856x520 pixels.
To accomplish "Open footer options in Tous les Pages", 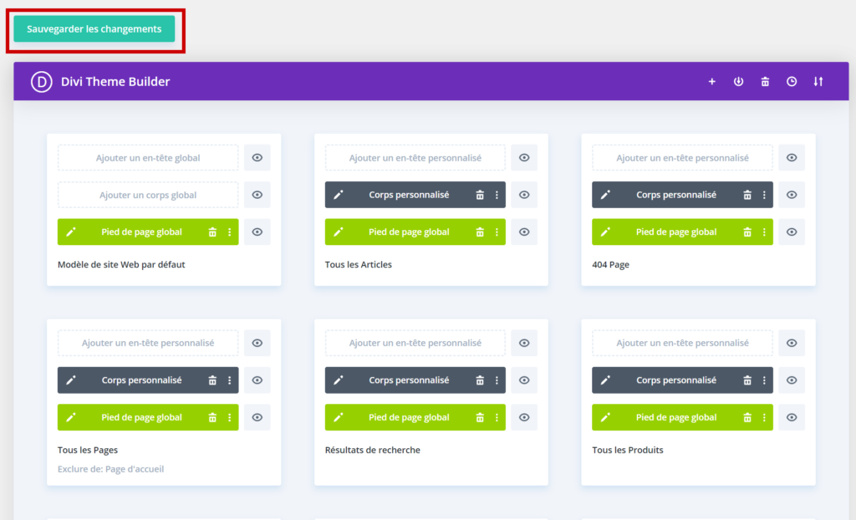I will [x=229, y=417].
